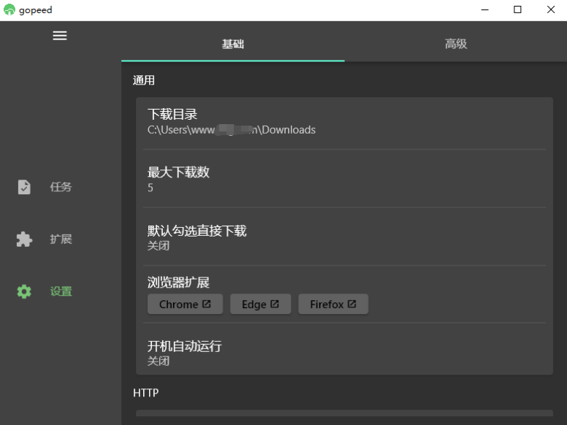The width and height of the screenshot is (567, 425).
Task: Open the Chrome browser extension link
Action: coord(185,304)
